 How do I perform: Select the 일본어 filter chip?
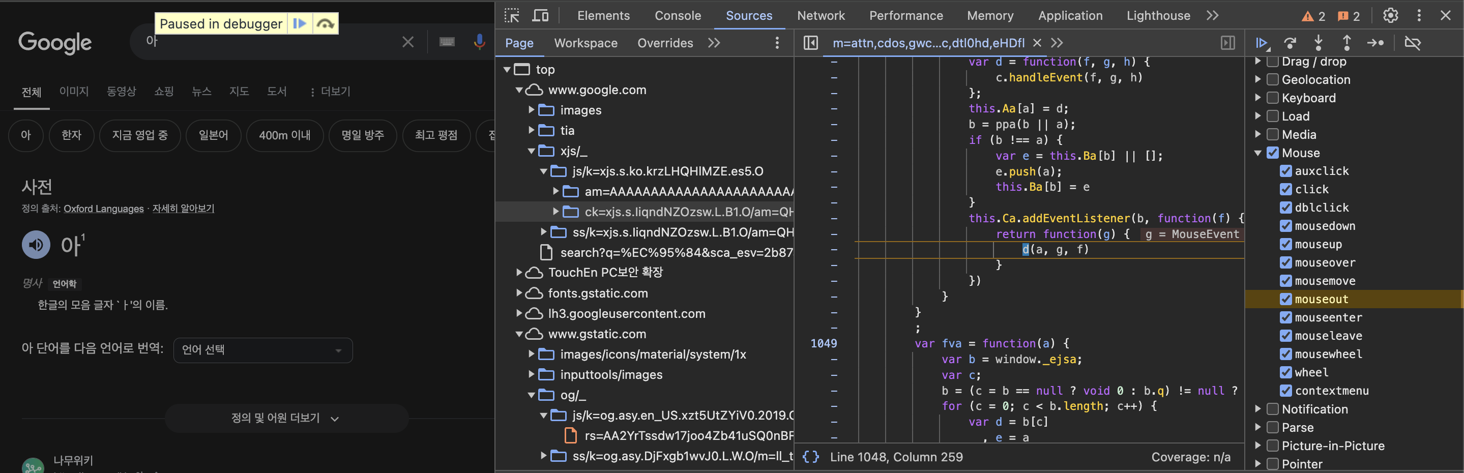coord(213,135)
